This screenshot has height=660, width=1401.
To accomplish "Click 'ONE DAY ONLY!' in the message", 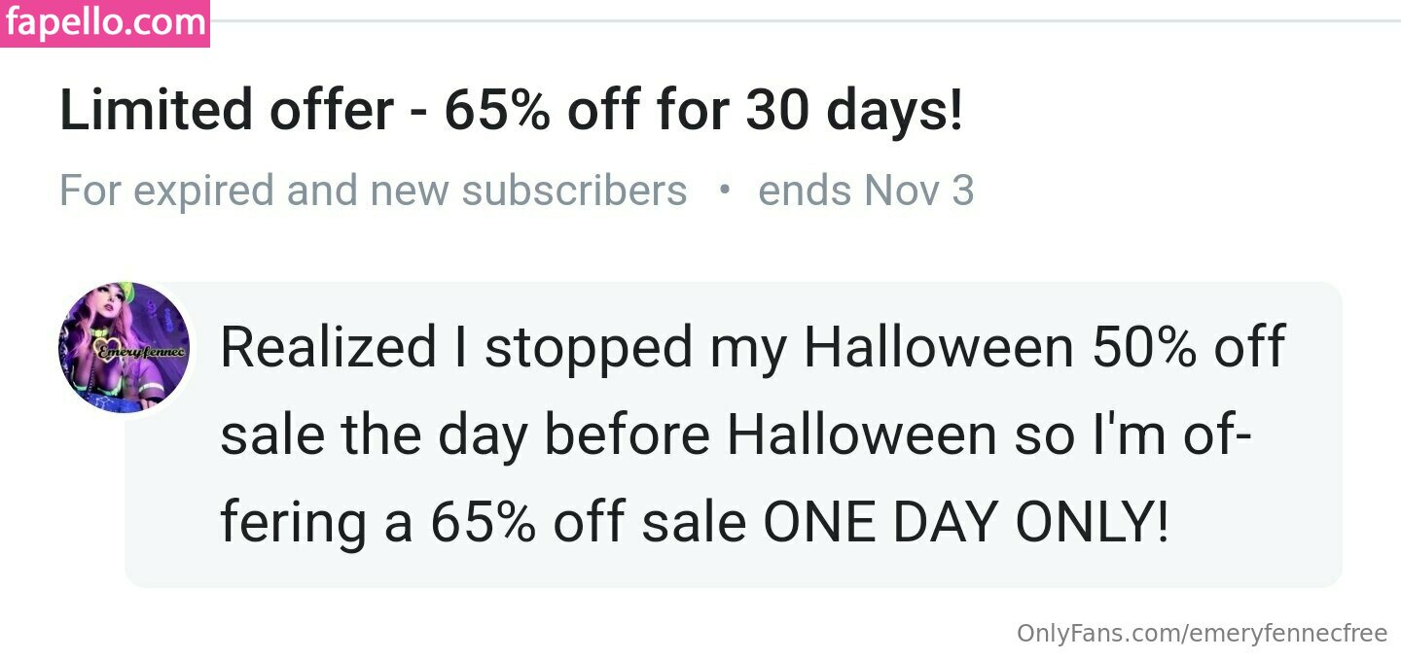I will [965, 523].
